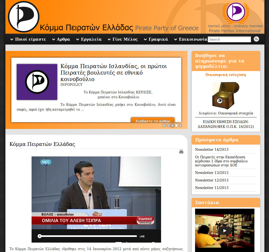Click the LIVE indicator in the video player

click(142, 236)
